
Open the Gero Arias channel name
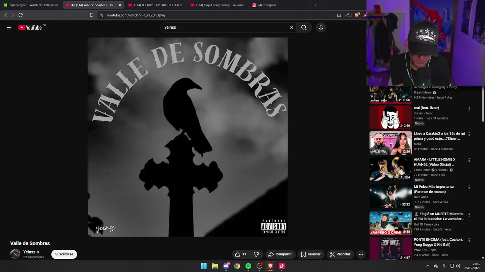coord(421,197)
